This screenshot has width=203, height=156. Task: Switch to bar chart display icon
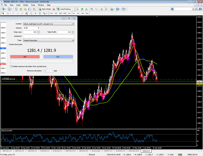(x=78, y=9)
